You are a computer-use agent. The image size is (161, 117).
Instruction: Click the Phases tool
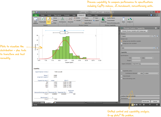[85, 18]
